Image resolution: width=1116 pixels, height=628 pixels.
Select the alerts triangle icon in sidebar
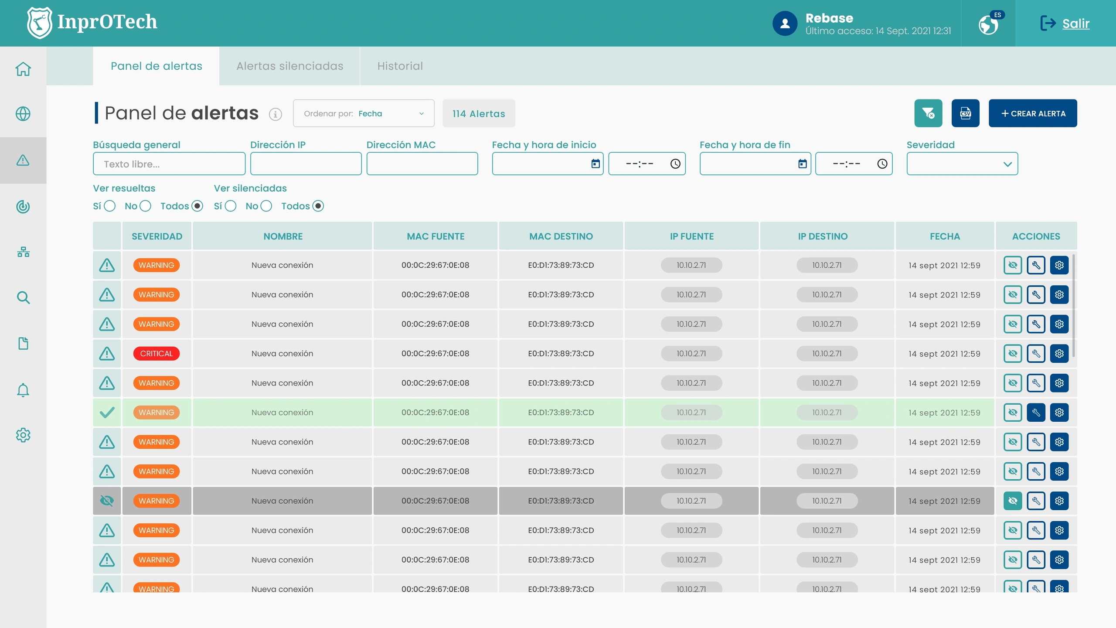click(23, 160)
